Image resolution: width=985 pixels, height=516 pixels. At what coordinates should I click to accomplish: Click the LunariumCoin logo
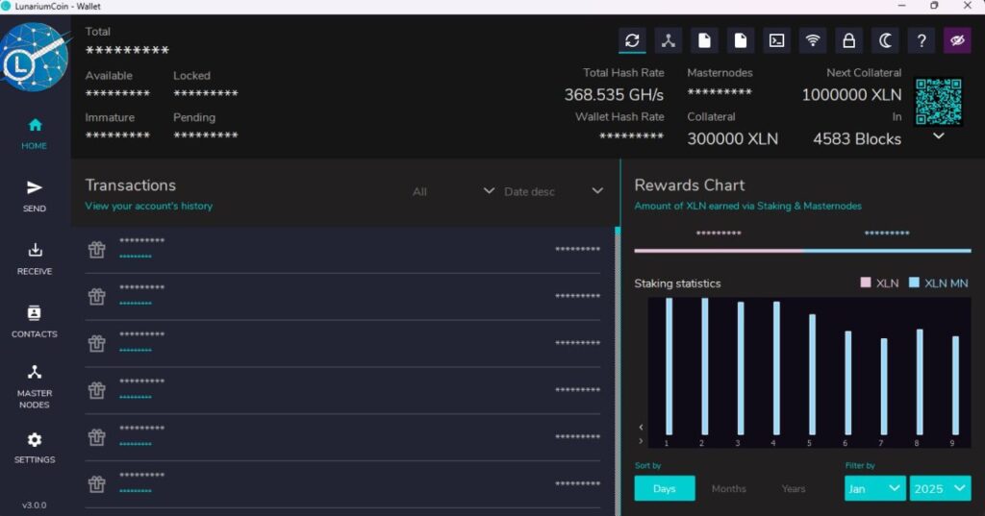(x=35, y=57)
